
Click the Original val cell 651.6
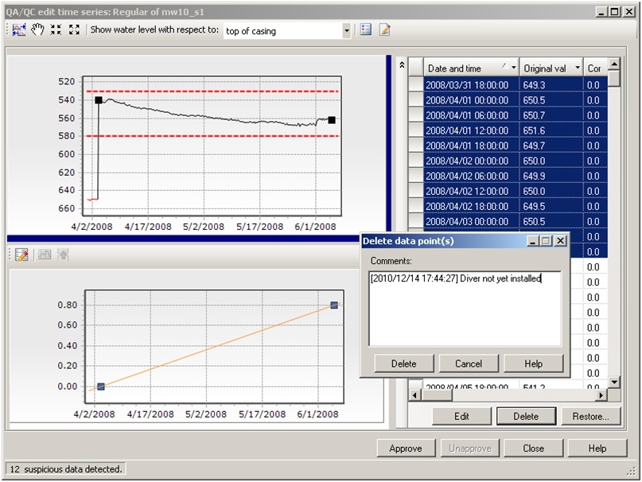[551, 130]
